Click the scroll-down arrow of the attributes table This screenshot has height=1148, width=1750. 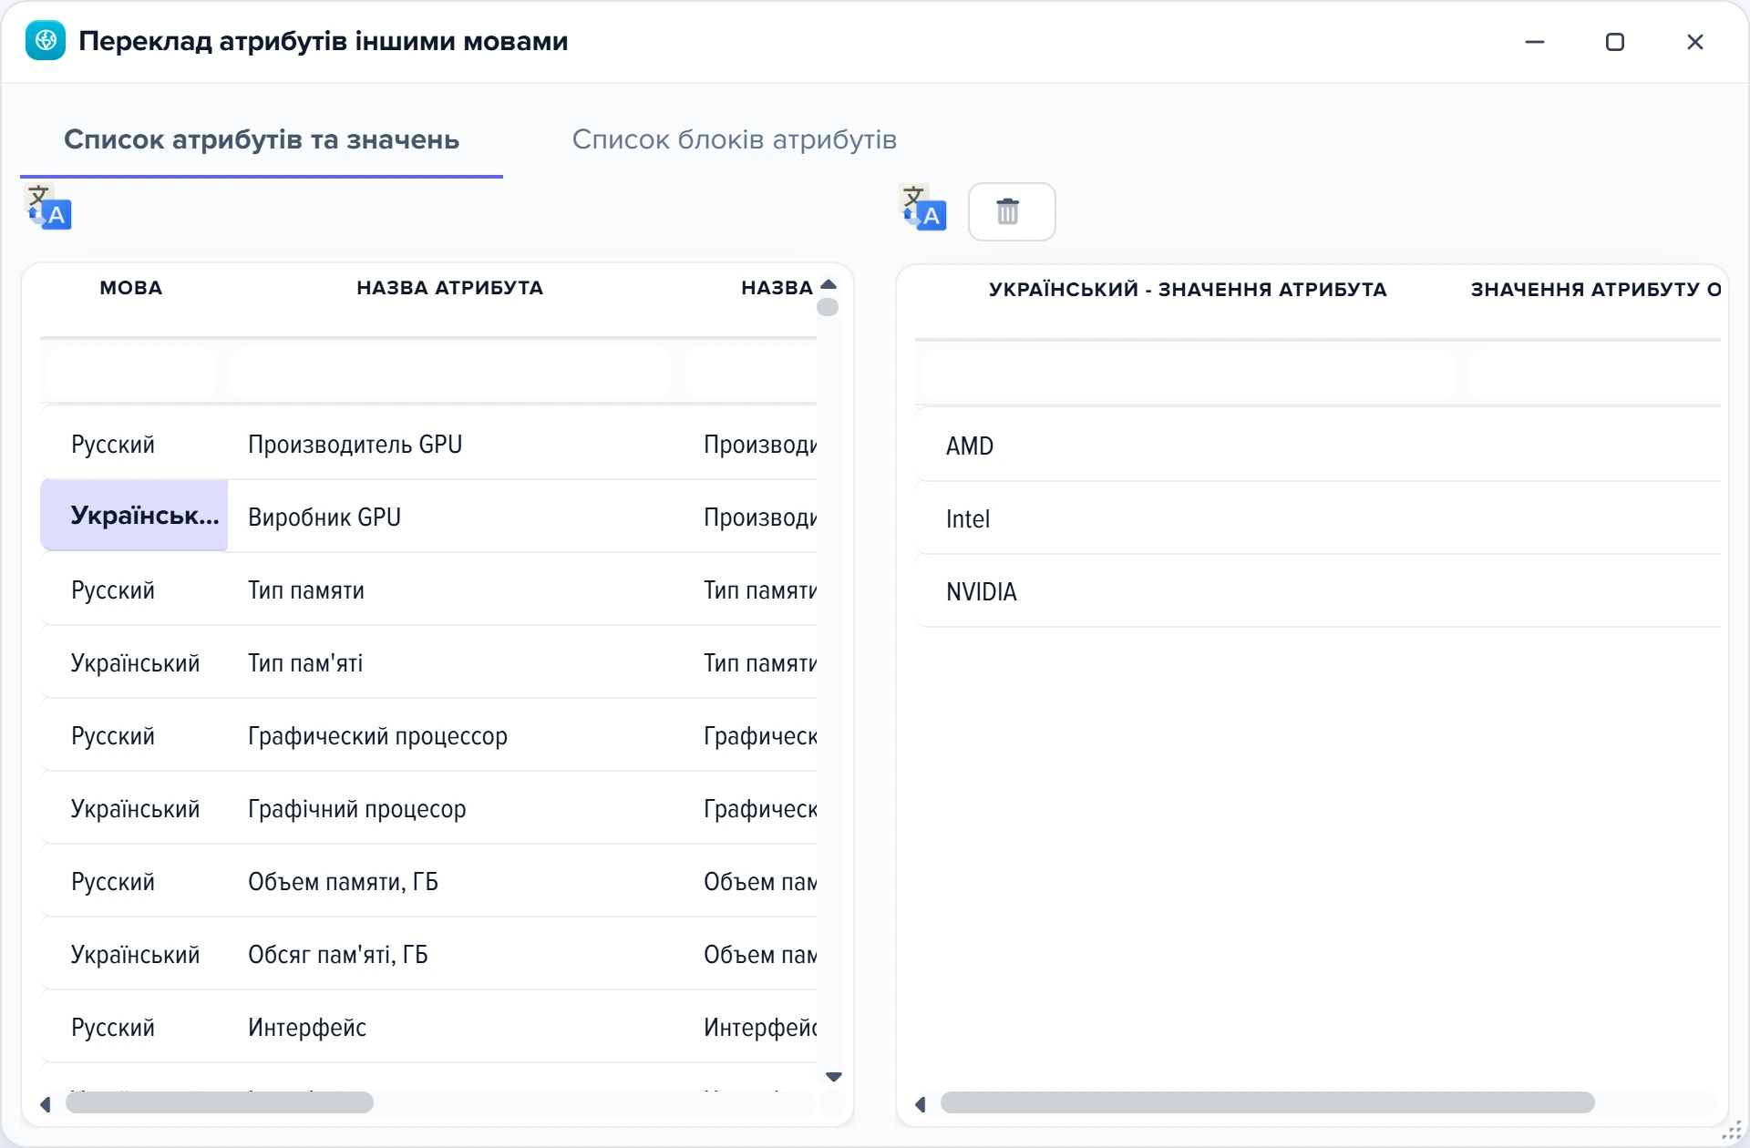(833, 1077)
